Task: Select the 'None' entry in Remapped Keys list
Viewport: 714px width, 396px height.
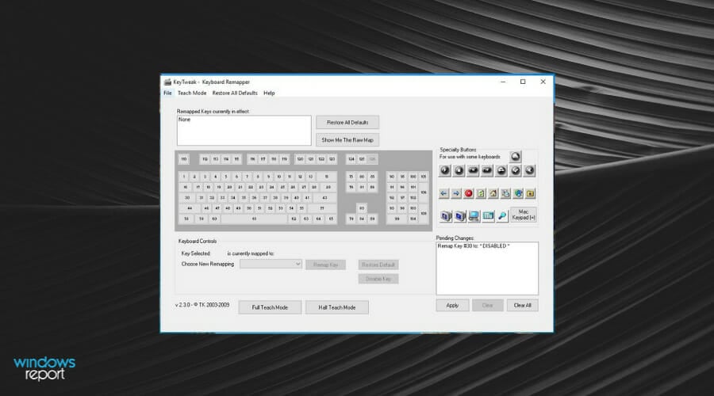Action: point(184,120)
